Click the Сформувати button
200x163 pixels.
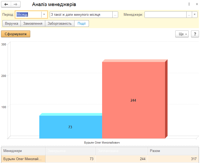[16, 34]
